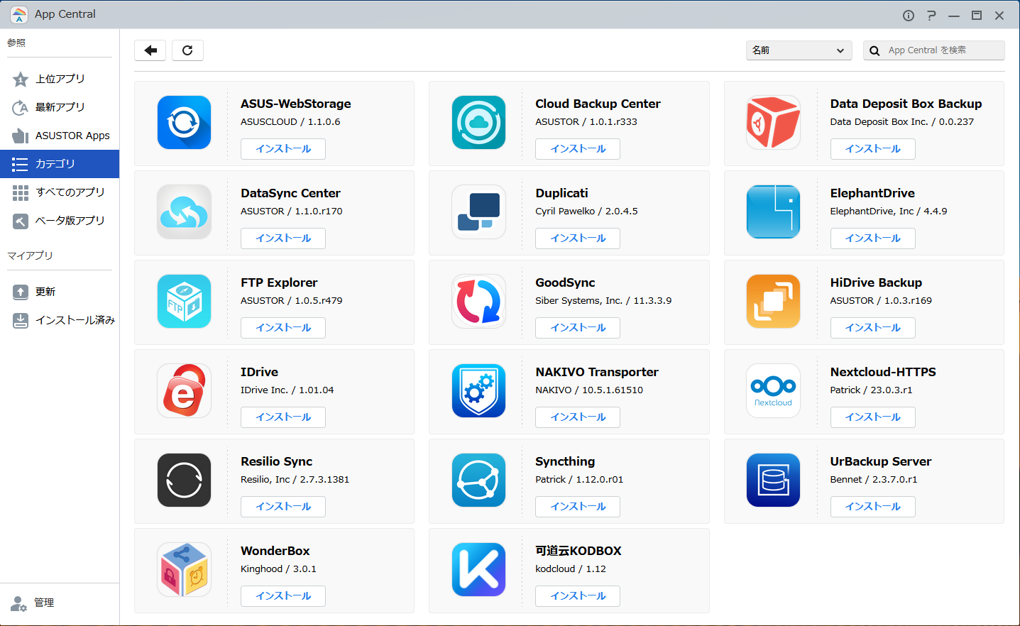
Task: Open the Duplicati app icon
Action: 478,212
